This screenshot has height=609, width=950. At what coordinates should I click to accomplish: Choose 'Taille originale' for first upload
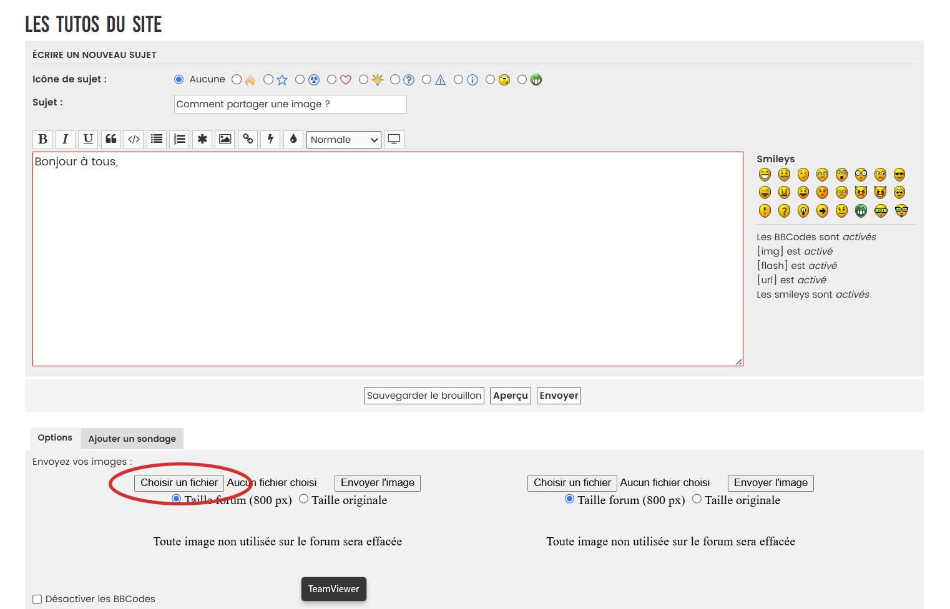pyautogui.click(x=303, y=499)
